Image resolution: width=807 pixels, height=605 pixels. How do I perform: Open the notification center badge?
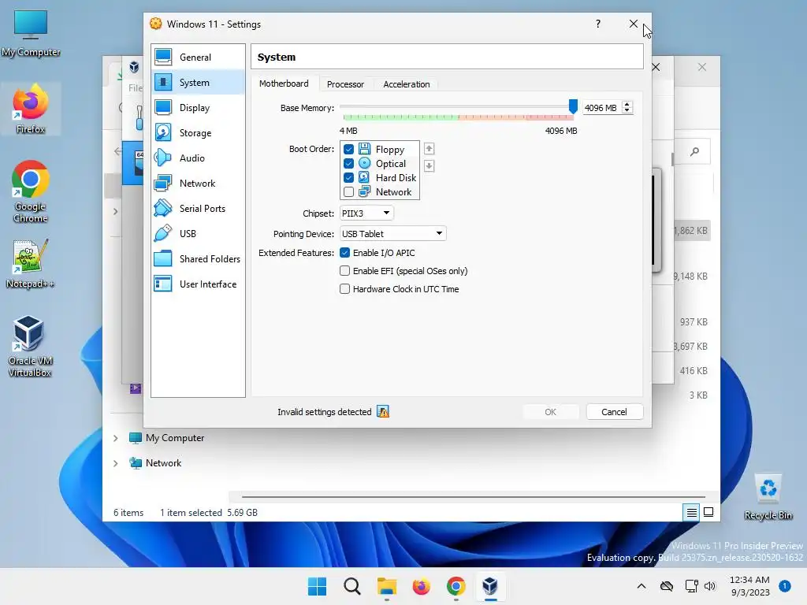tap(784, 586)
